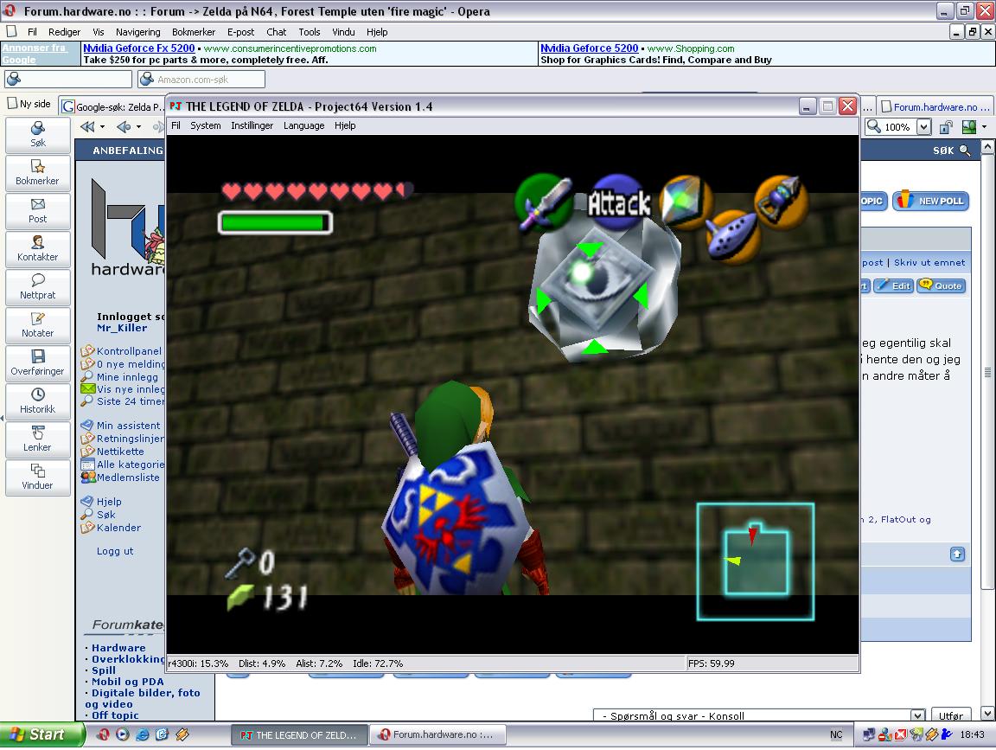The image size is (996, 750).
Task: Open forum jump dropdown Spørsmål og svar
Action: click(x=759, y=715)
